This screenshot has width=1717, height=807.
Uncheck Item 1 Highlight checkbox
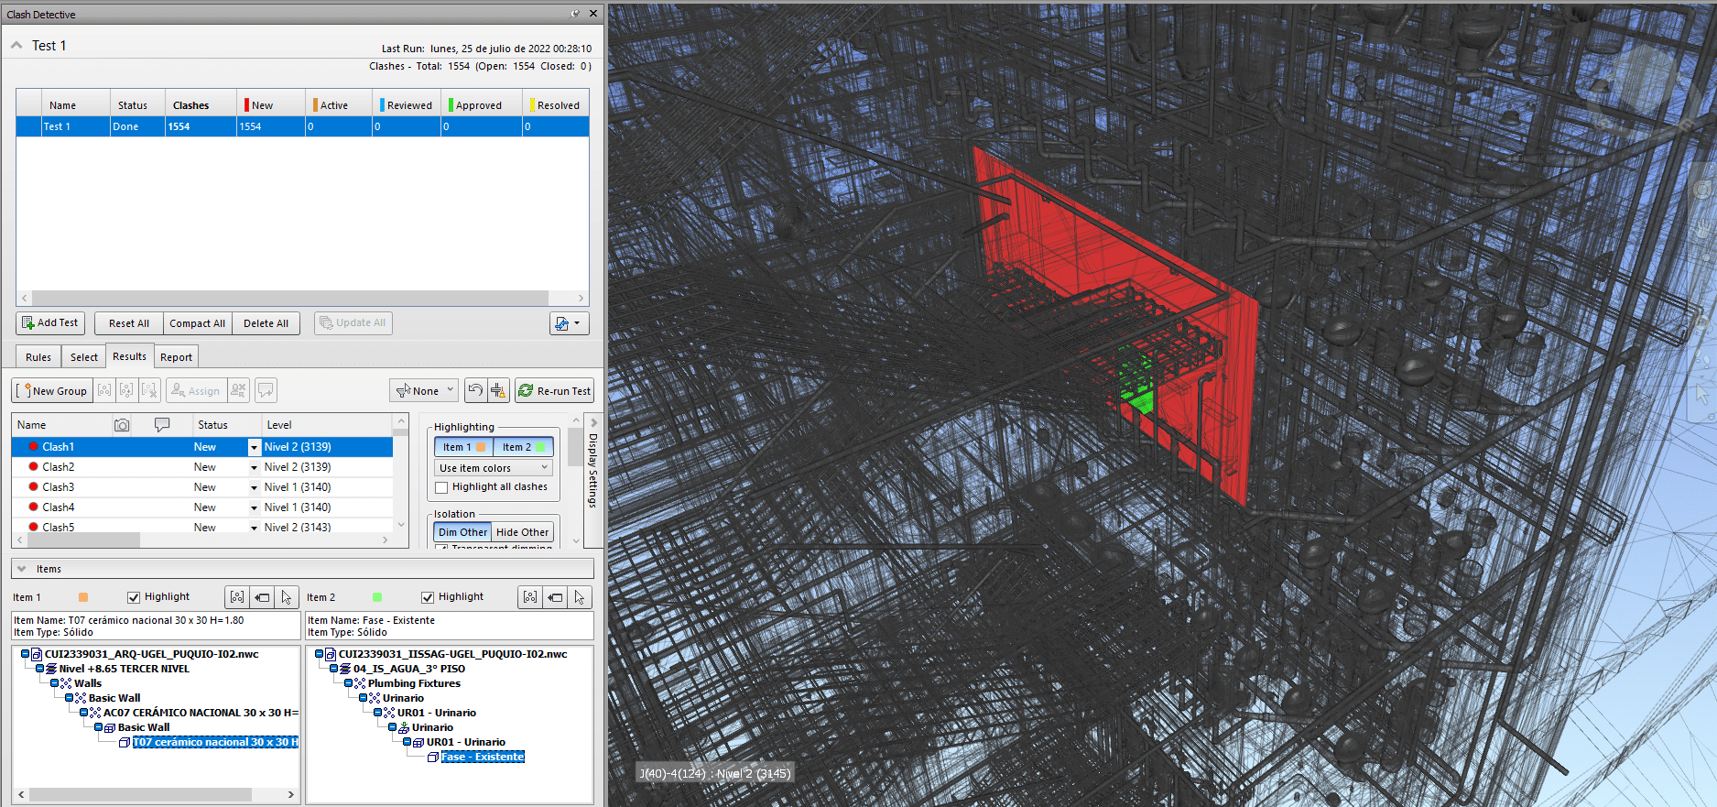134,597
